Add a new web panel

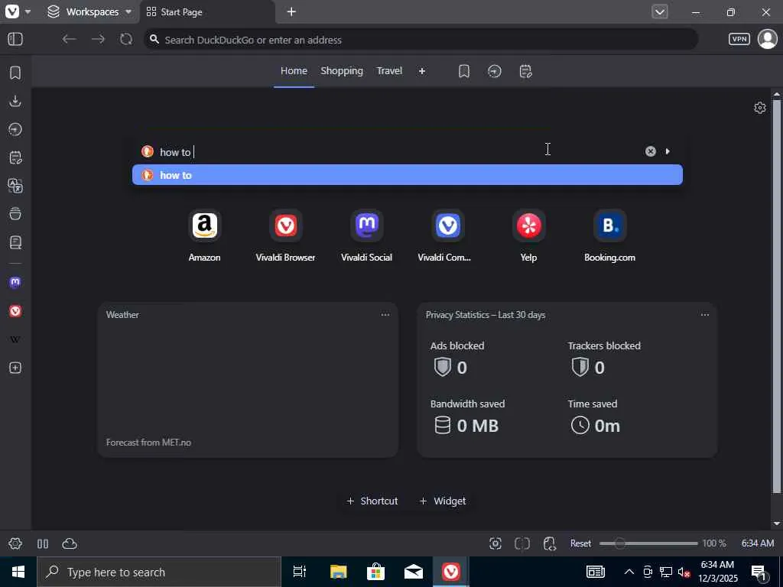pos(15,368)
